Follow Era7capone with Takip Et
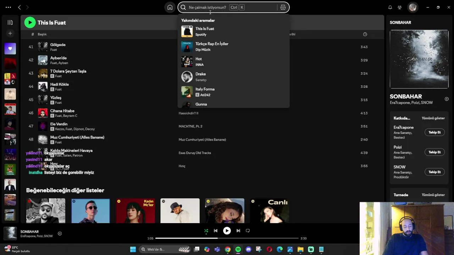The image size is (454, 255). [434, 132]
